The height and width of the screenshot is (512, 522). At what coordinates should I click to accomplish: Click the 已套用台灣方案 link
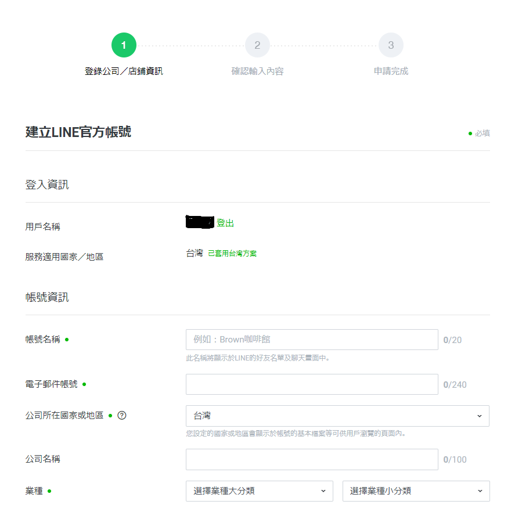(232, 253)
